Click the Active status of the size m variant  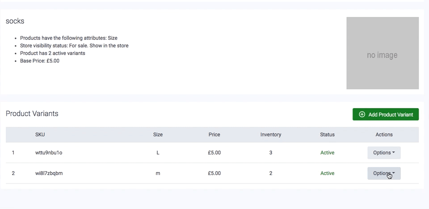pyautogui.click(x=327, y=173)
